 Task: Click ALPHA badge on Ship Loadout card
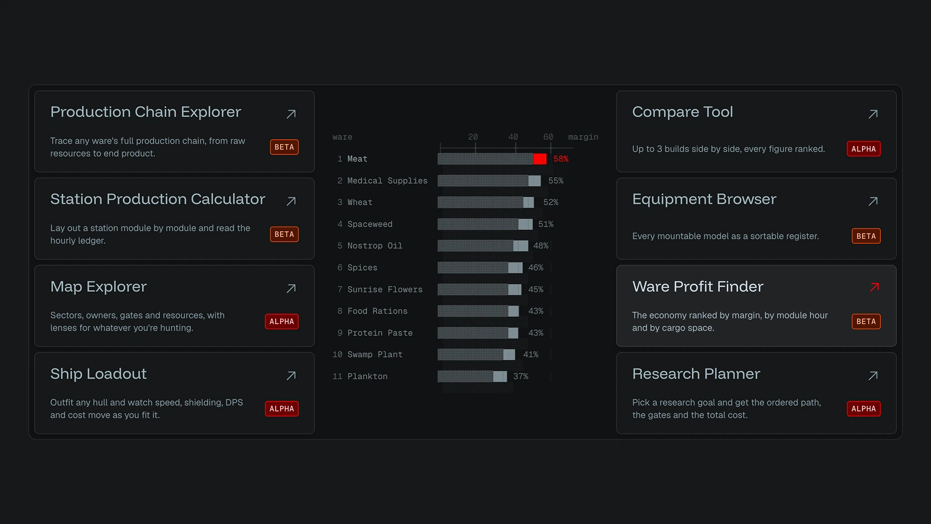(282, 409)
